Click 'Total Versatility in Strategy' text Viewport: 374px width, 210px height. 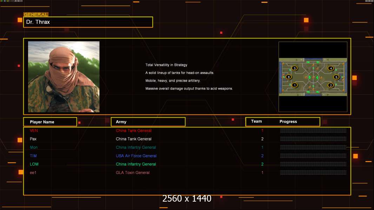coord(166,65)
